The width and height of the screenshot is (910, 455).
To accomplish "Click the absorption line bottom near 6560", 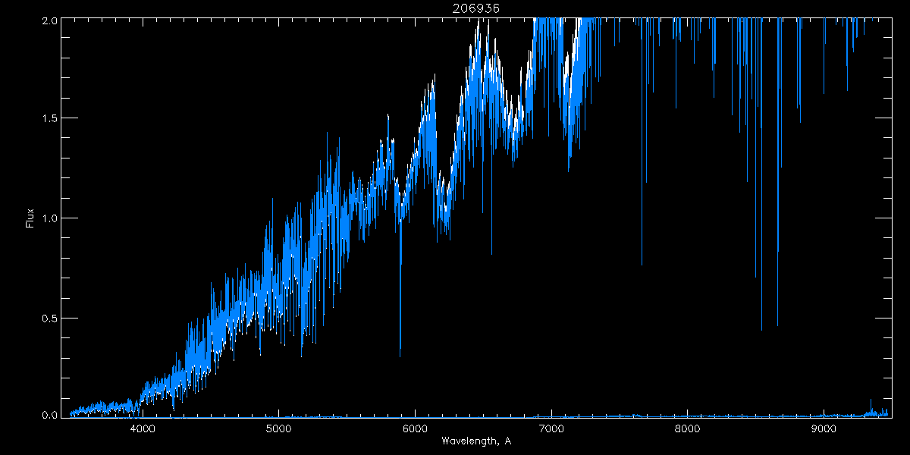I will pos(491,253).
